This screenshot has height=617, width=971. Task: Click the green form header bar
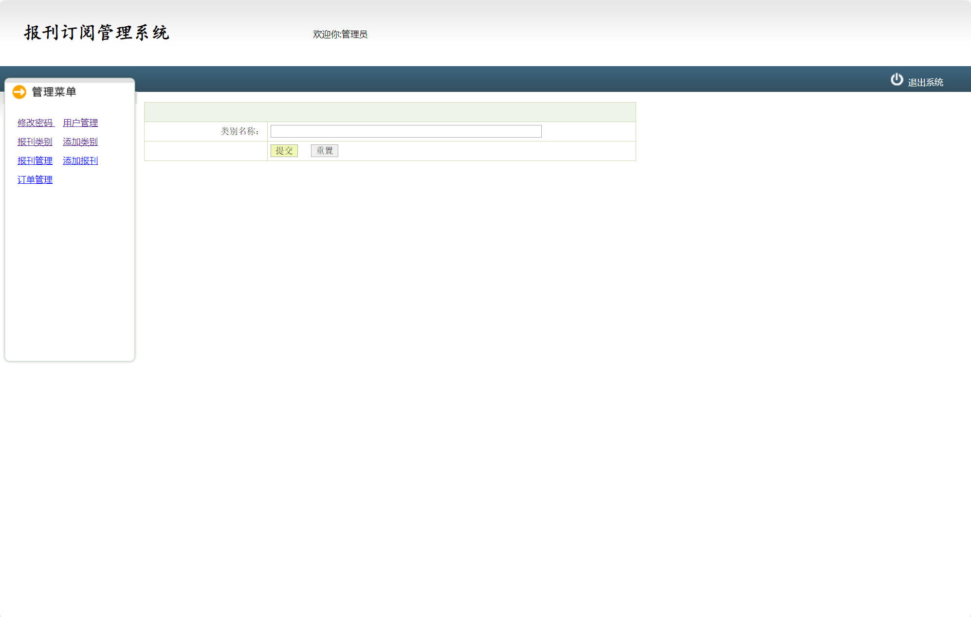pos(389,112)
